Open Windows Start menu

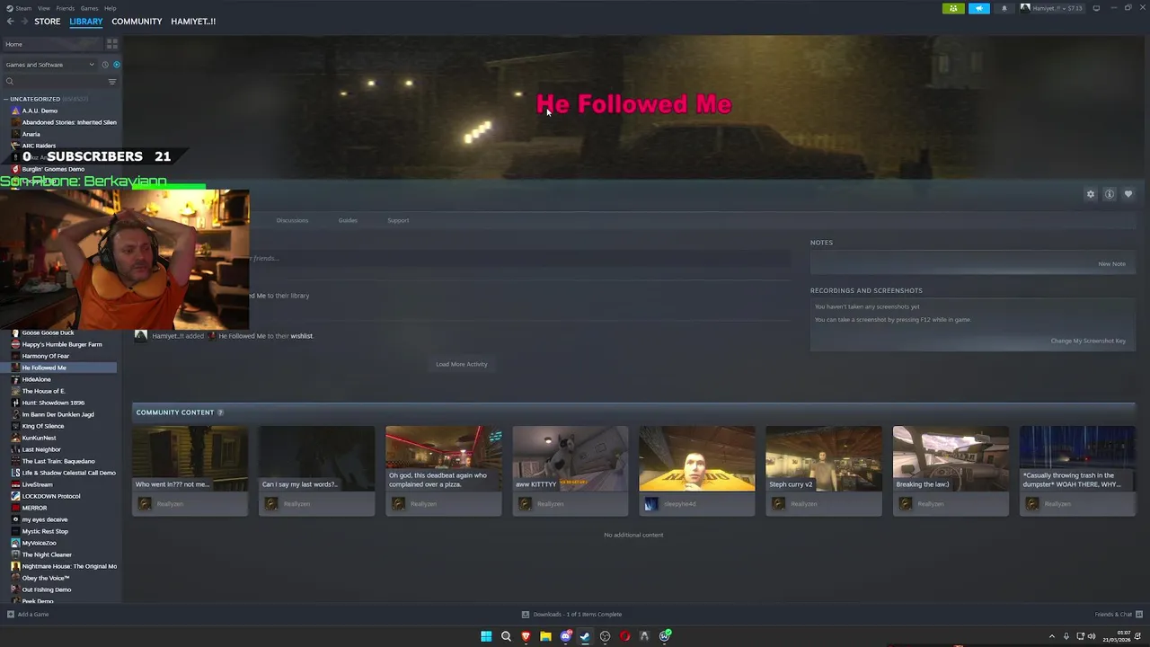[486, 636]
